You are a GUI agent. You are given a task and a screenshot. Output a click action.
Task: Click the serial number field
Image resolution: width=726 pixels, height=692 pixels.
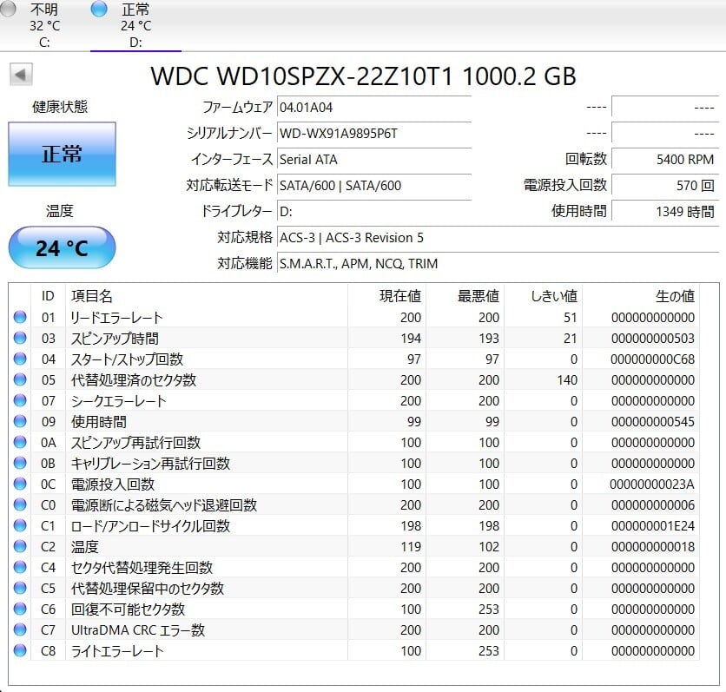[373, 134]
